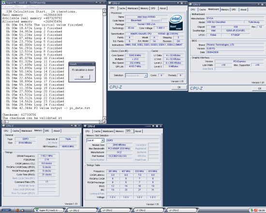
Task: Click the title bar icon of the CPU-Z Memory timings window
Action: pos(4,126)
